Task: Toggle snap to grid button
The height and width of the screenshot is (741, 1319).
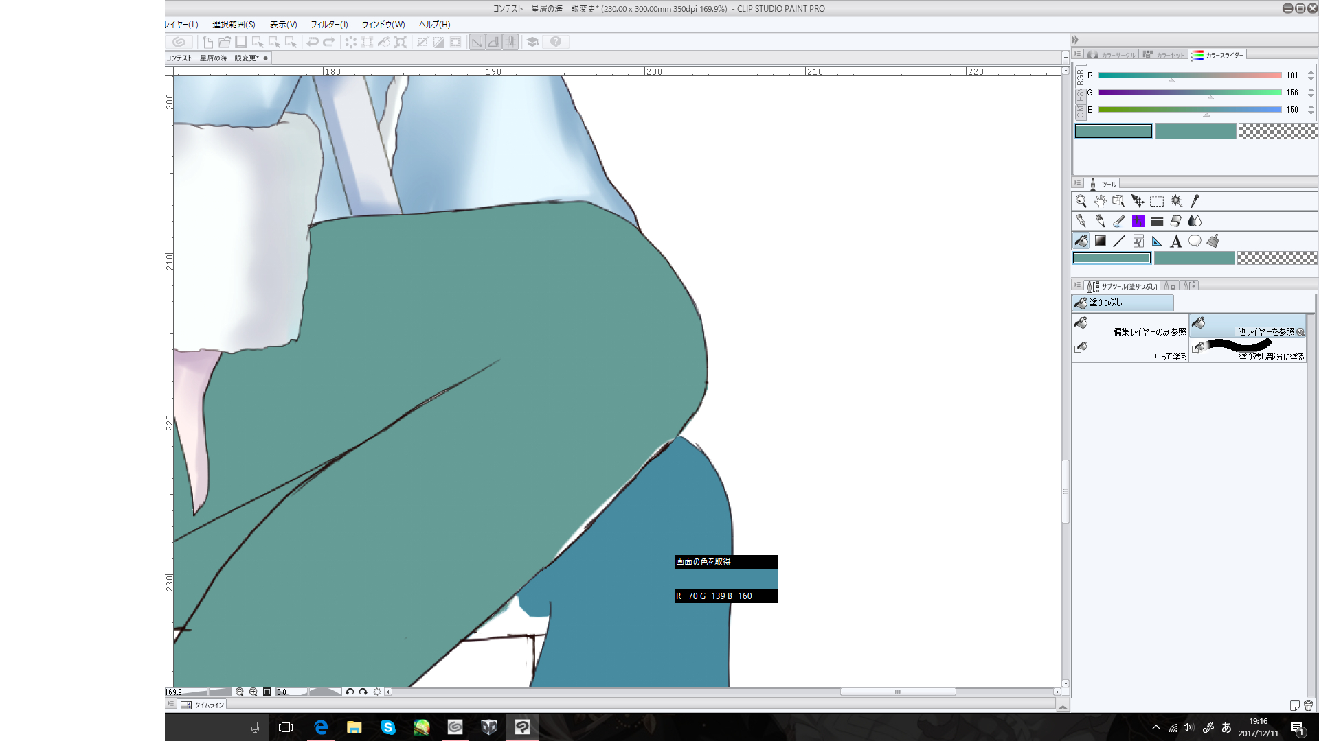Action: (x=510, y=42)
